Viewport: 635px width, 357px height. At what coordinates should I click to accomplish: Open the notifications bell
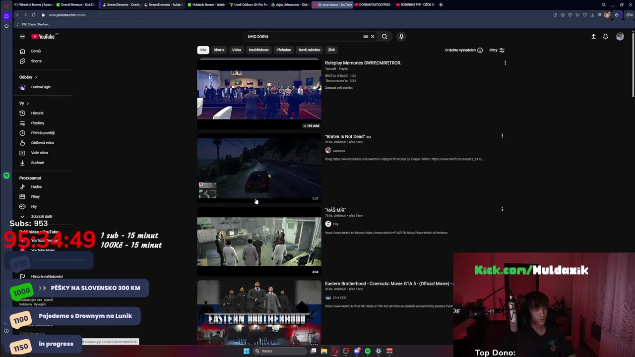pos(605,36)
